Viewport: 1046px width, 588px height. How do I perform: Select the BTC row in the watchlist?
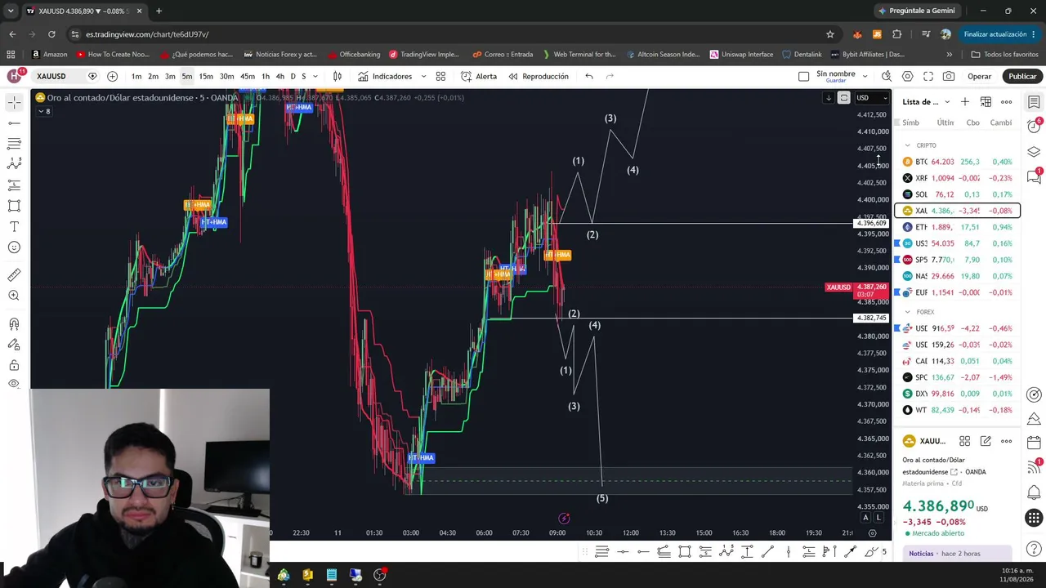[957, 162]
